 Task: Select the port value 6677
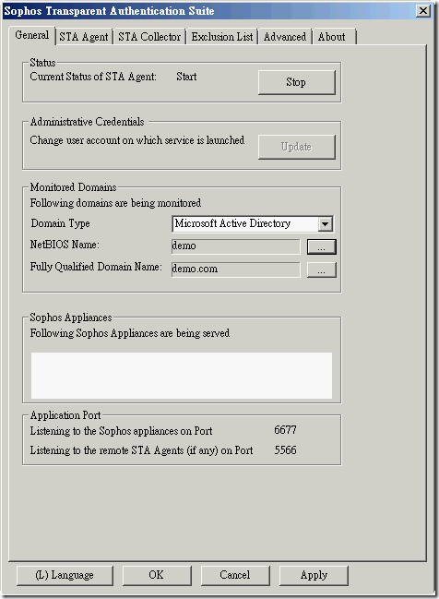pos(285,430)
